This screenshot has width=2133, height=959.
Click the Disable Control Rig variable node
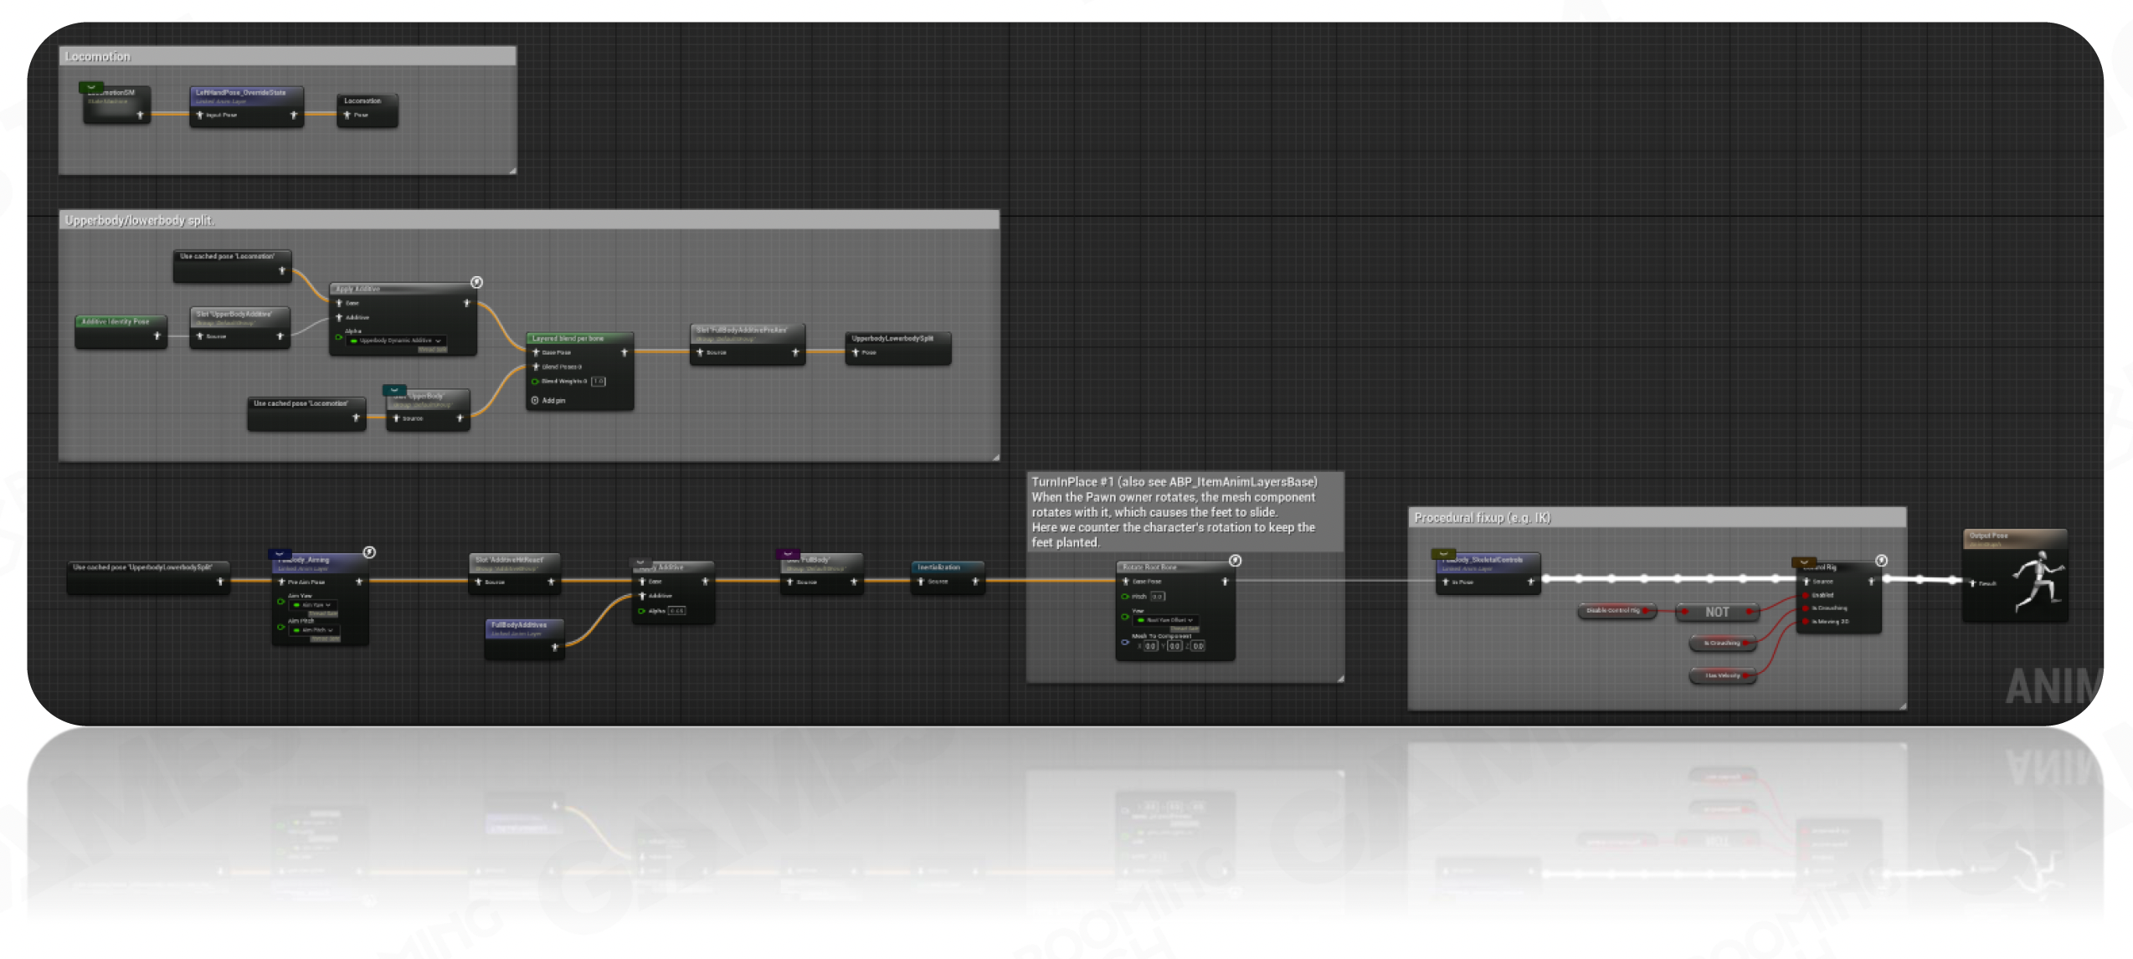click(x=1615, y=611)
